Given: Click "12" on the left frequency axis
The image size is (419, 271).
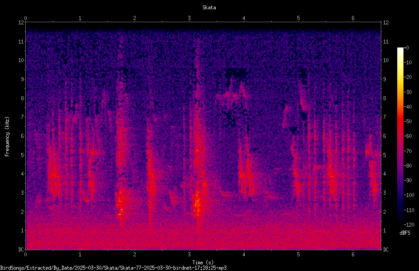Looking at the screenshot, I should (x=21, y=23).
